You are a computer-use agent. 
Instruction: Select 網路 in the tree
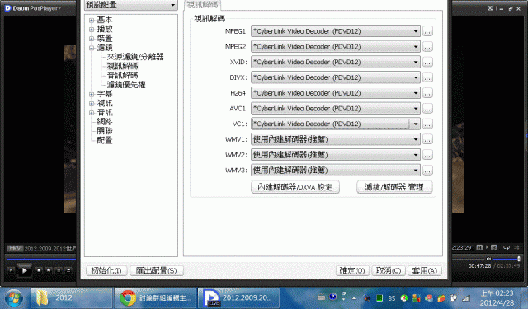tap(105, 122)
